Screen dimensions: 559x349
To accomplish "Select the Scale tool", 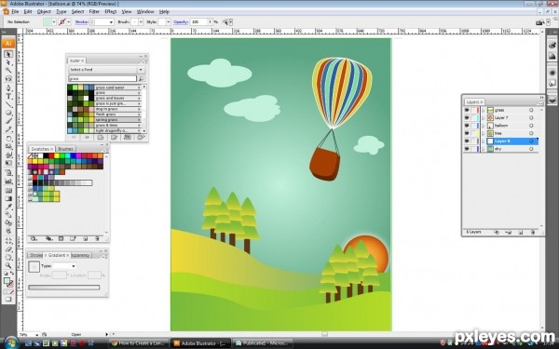I will point(8,147).
